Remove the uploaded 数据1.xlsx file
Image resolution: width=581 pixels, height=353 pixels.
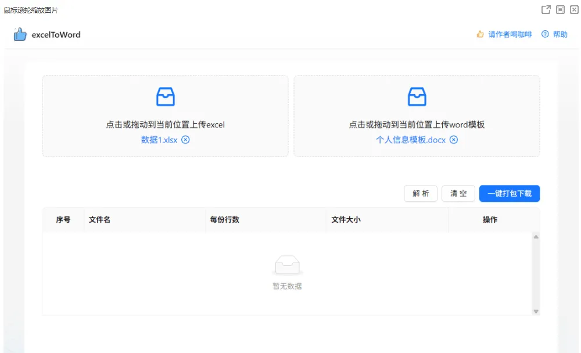[185, 140]
